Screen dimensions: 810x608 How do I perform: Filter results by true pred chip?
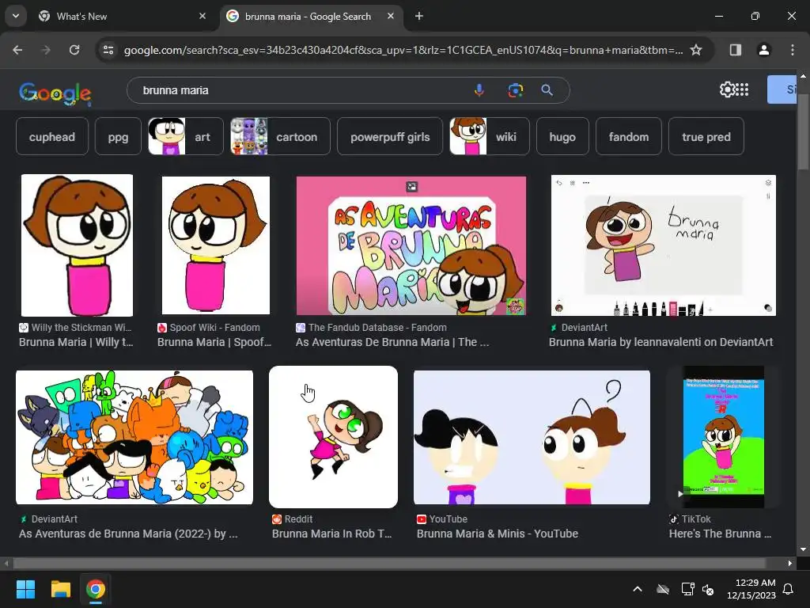(x=706, y=136)
